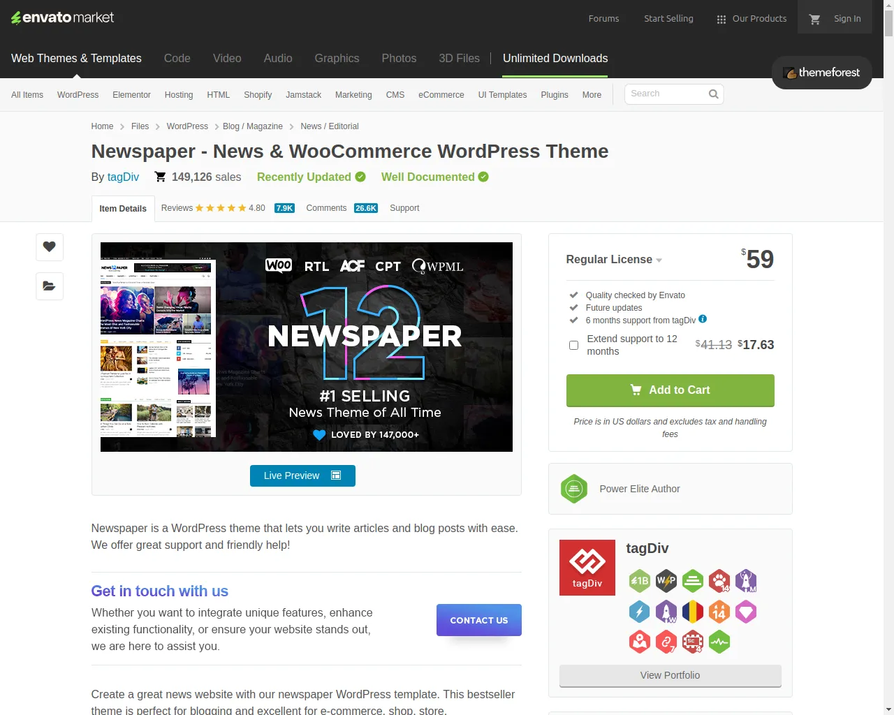Click the Envato Market logo
Image resolution: width=894 pixels, height=715 pixels.
(63, 17)
